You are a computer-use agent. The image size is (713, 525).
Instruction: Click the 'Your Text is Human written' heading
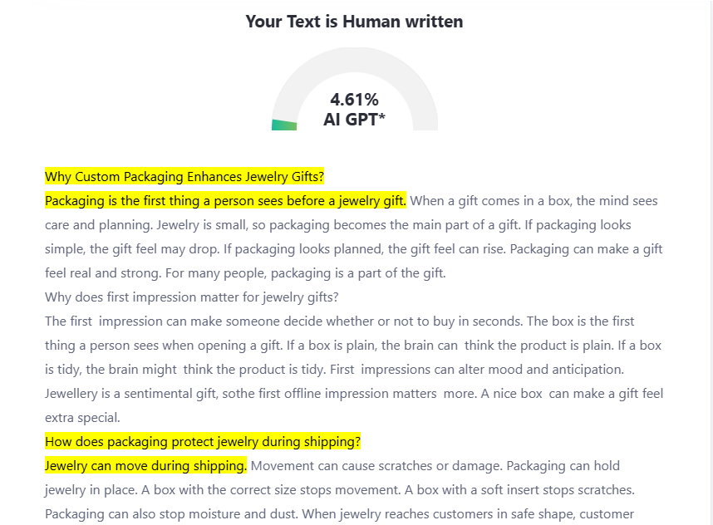(354, 22)
